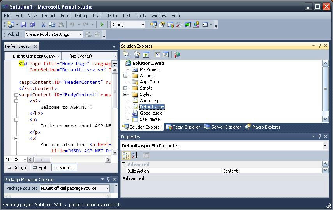
Task: Click the Copy icon in main toolbar
Action: click(52, 25)
